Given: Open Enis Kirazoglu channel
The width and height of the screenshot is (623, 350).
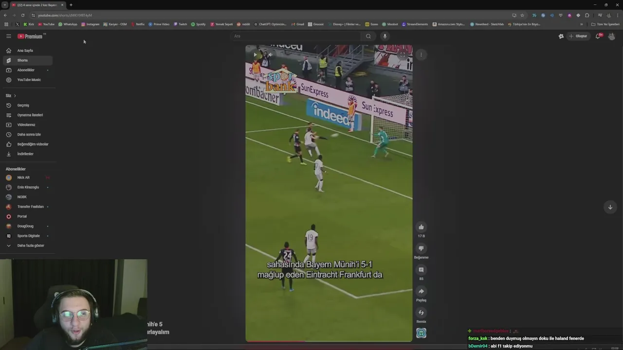Looking at the screenshot, I should pos(27,187).
